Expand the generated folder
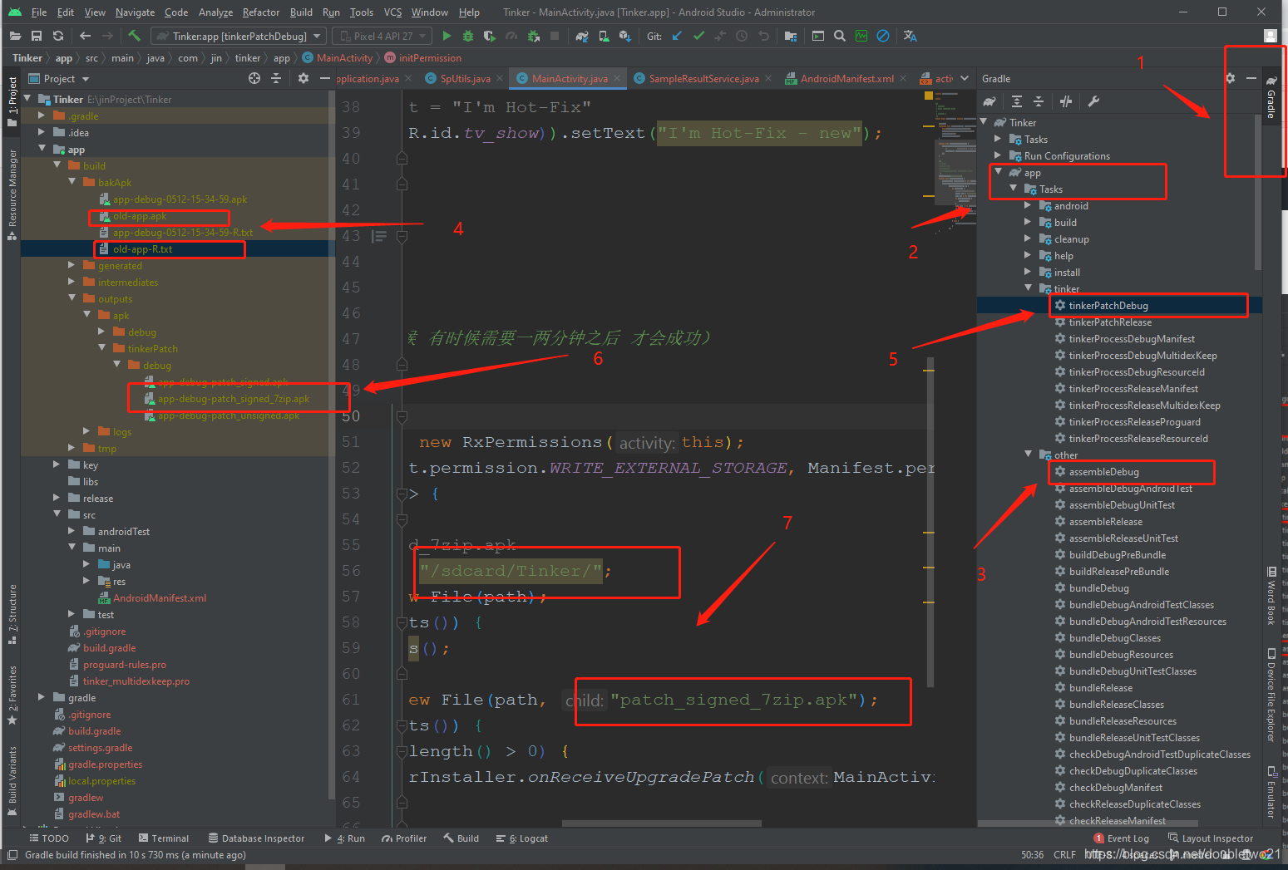Screen dimensions: 1288x870 tap(72, 265)
